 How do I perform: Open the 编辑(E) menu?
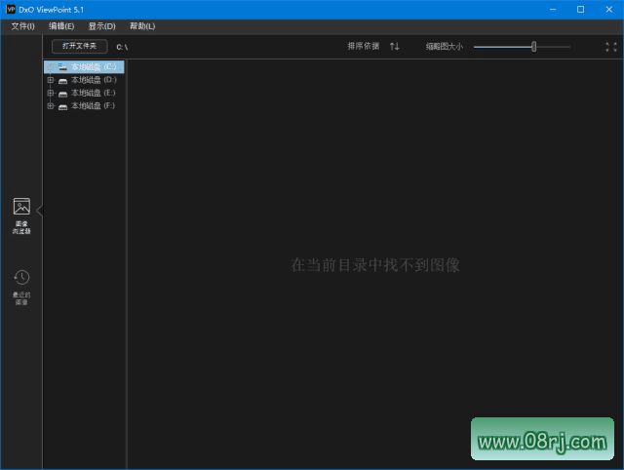coord(61,26)
